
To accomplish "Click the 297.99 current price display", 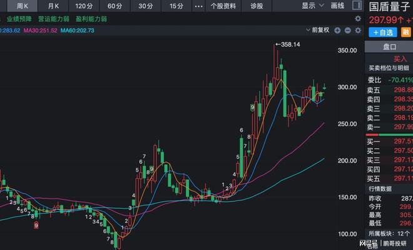I will pyautogui.click(x=386, y=20).
